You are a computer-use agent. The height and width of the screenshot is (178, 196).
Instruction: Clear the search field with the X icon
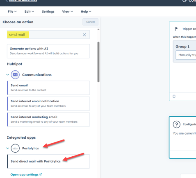(84, 35)
